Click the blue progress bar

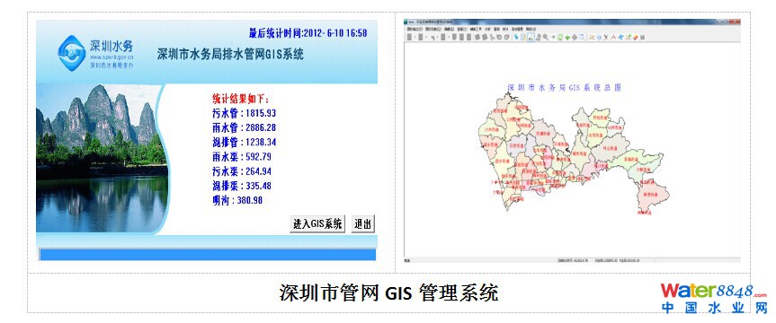click(208, 254)
